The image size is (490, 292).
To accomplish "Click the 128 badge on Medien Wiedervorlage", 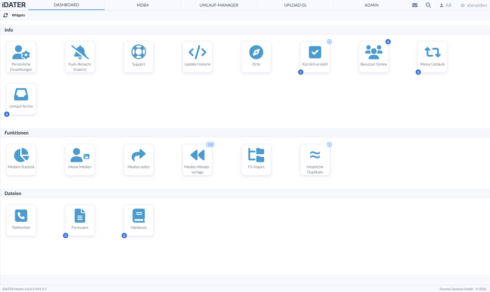I will 210,145.
